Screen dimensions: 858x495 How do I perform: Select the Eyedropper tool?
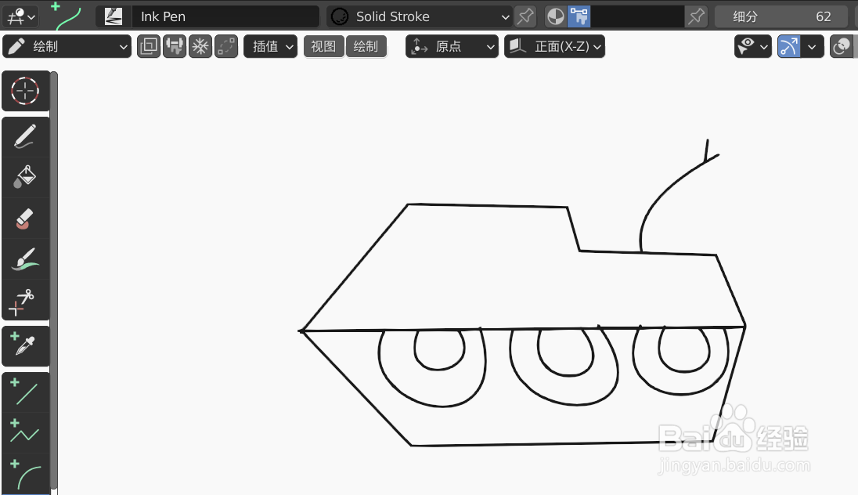coord(25,346)
